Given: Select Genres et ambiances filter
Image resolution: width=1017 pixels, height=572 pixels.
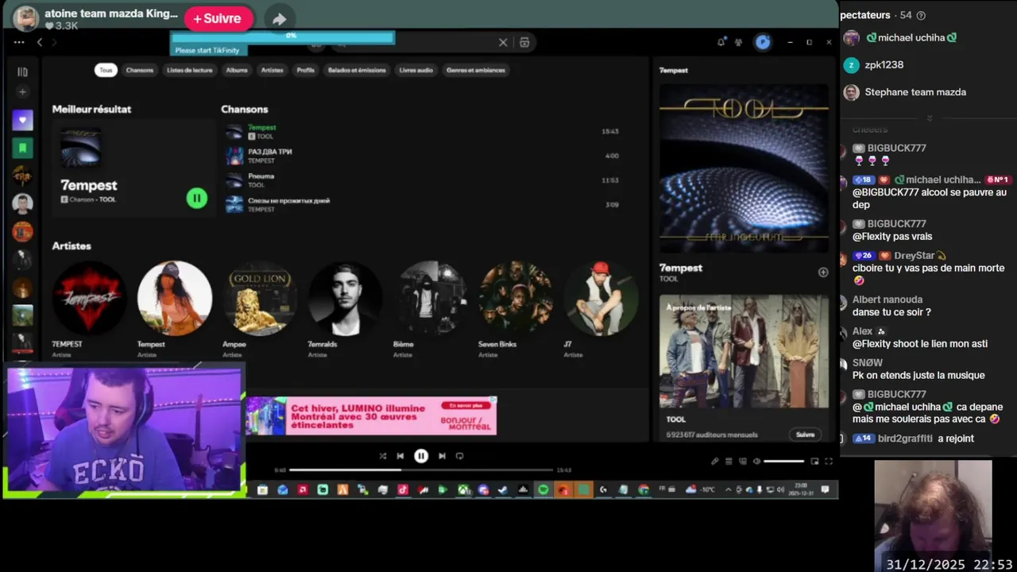Looking at the screenshot, I should [x=476, y=70].
